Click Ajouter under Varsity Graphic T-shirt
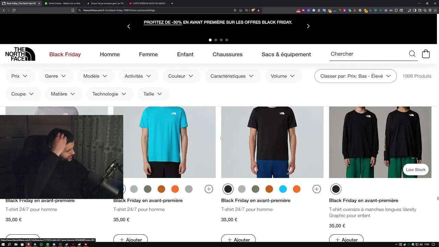 point(346,239)
